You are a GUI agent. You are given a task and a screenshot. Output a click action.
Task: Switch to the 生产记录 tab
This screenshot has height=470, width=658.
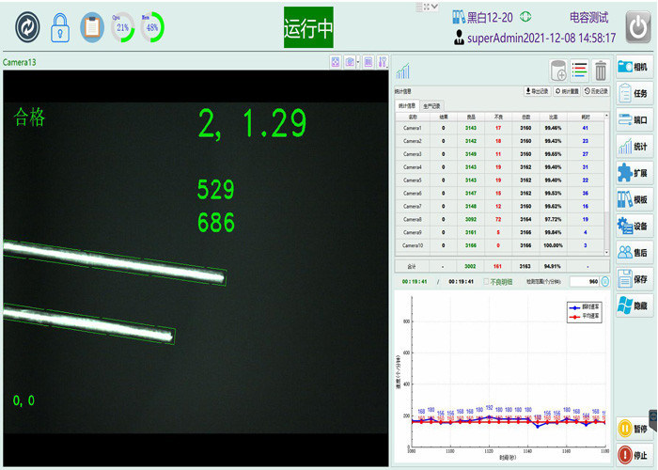(x=431, y=105)
